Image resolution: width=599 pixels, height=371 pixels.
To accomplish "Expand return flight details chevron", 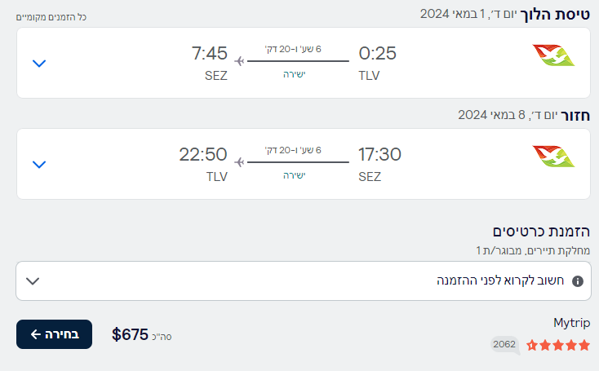I will point(39,164).
